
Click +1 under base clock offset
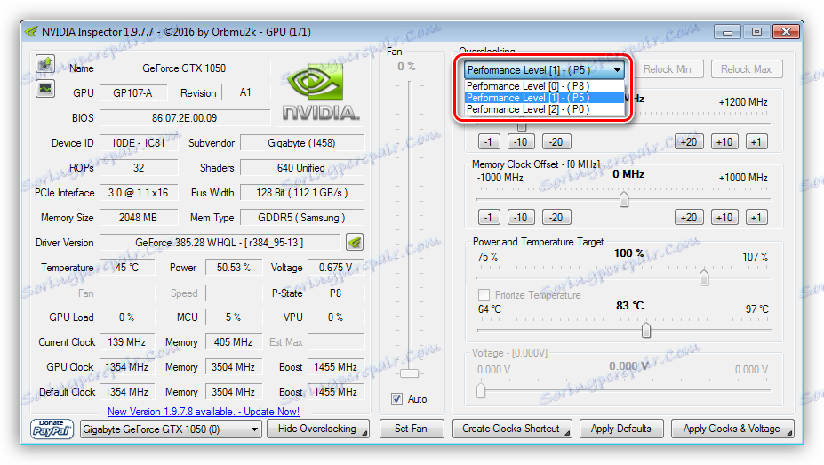pyautogui.click(x=756, y=142)
